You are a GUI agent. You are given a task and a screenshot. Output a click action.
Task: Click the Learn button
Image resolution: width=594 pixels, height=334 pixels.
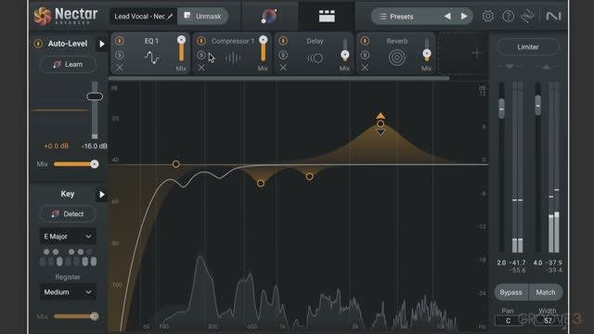[68, 64]
